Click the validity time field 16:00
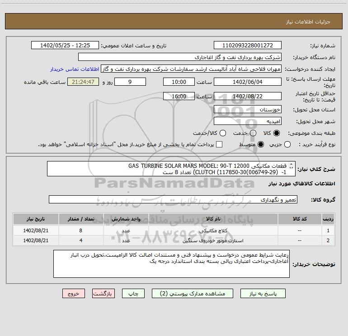Image resolution: width=348 pixels, height=336 pixels. point(179,97)
